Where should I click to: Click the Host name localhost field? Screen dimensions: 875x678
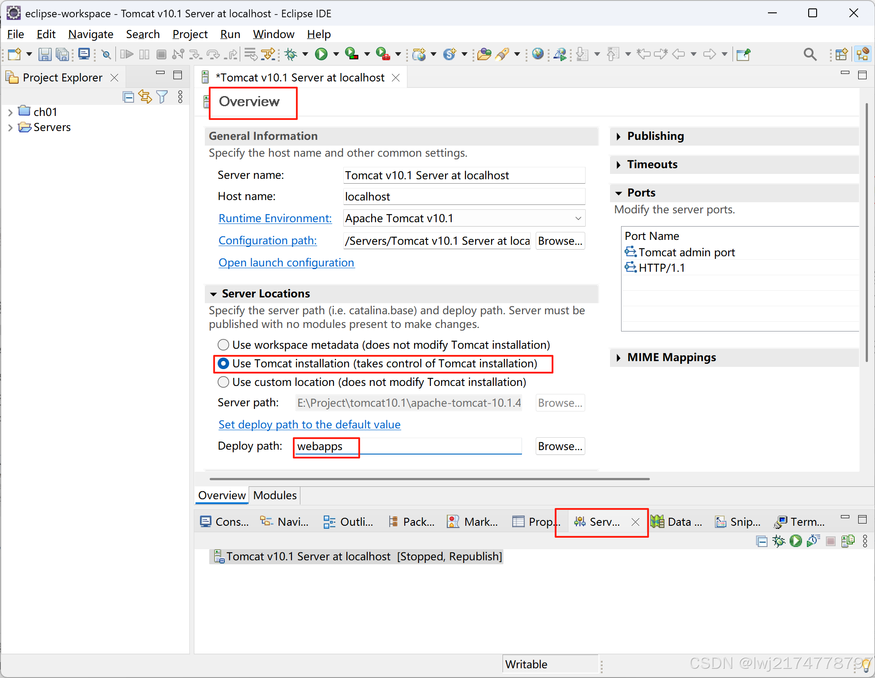pos(464,196)
